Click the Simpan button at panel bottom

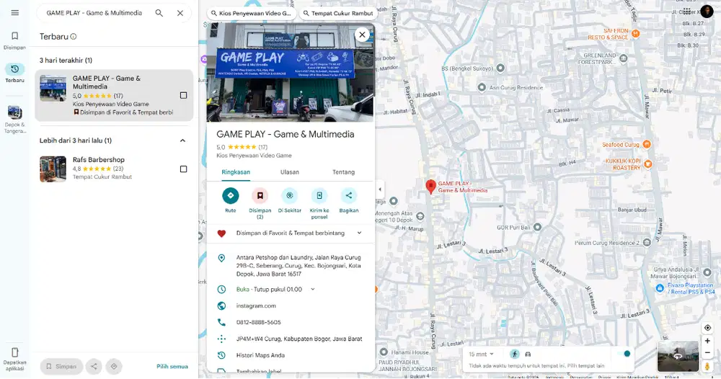pyautogui.click(x=61, y=367)
